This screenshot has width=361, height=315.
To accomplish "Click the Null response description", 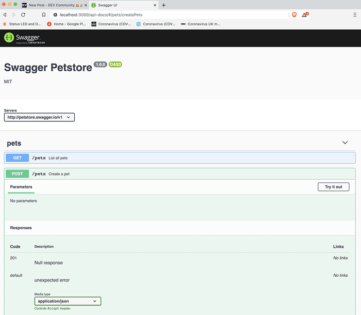I will (48, 263).
